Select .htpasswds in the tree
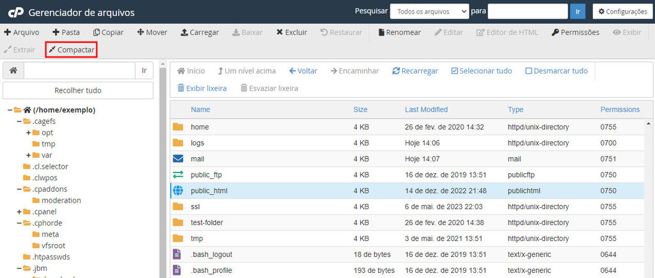655x278 pixels. pos(51,257)
